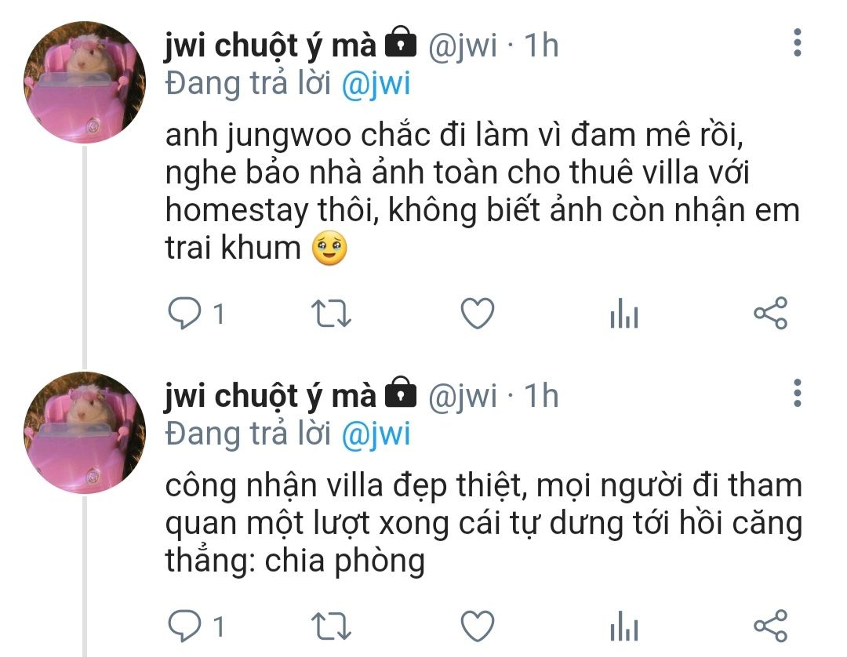The image size is (847, 657).
Task: Open display name 'jwi chuột ý mà' first tweet
Action: (x=271, y=45)
